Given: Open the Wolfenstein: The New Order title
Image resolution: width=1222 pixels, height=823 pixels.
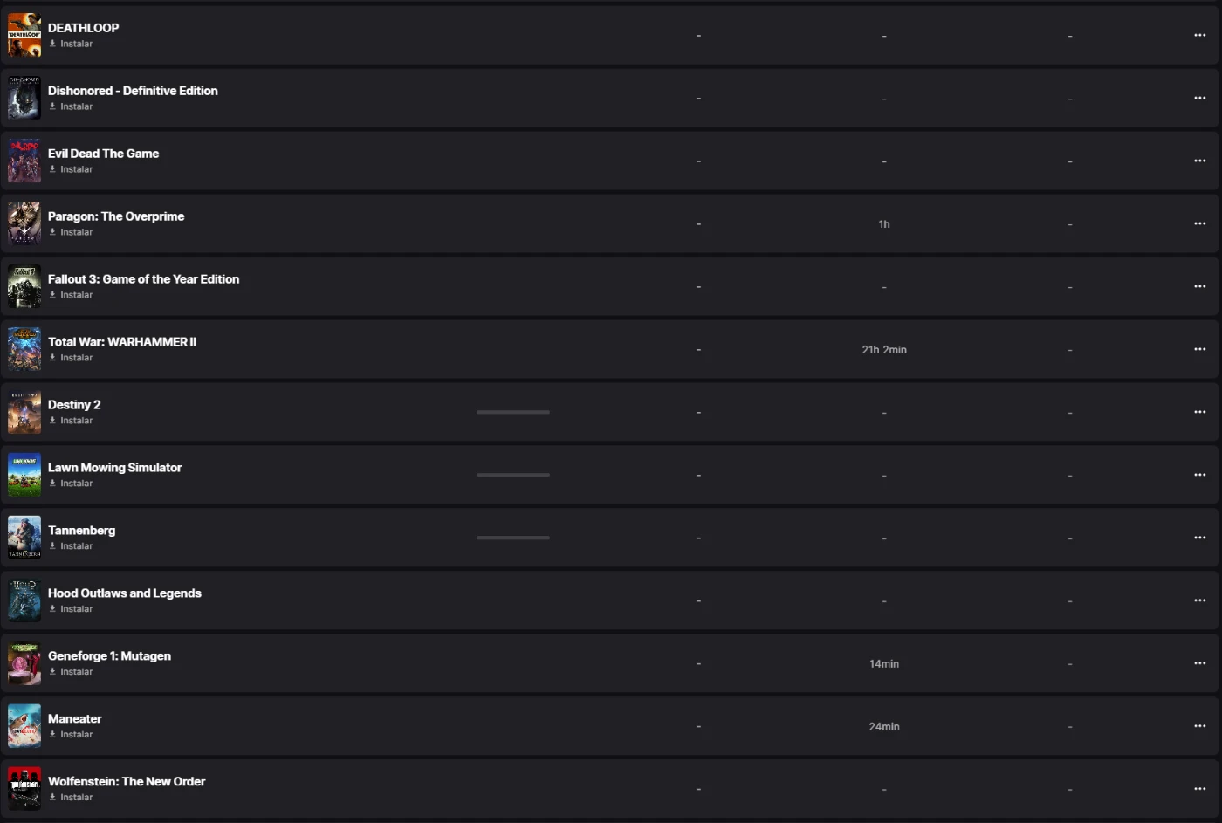Looking at the screenshot, I should [x=127, y=782].
